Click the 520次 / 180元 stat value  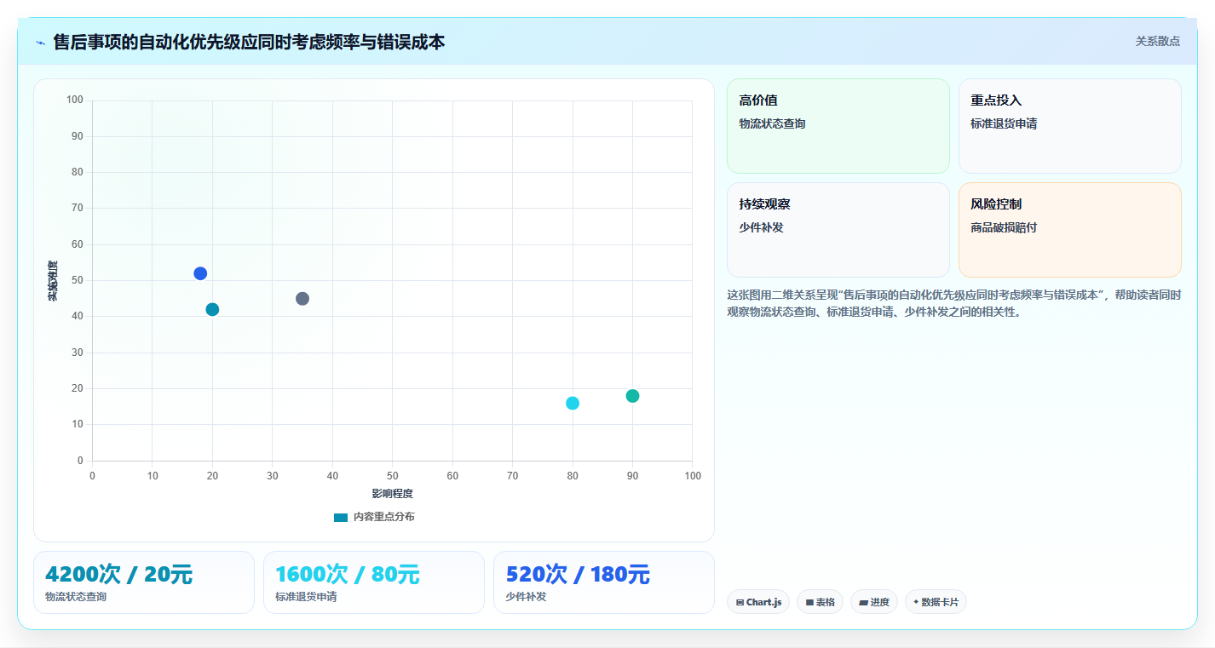point(578,574)
